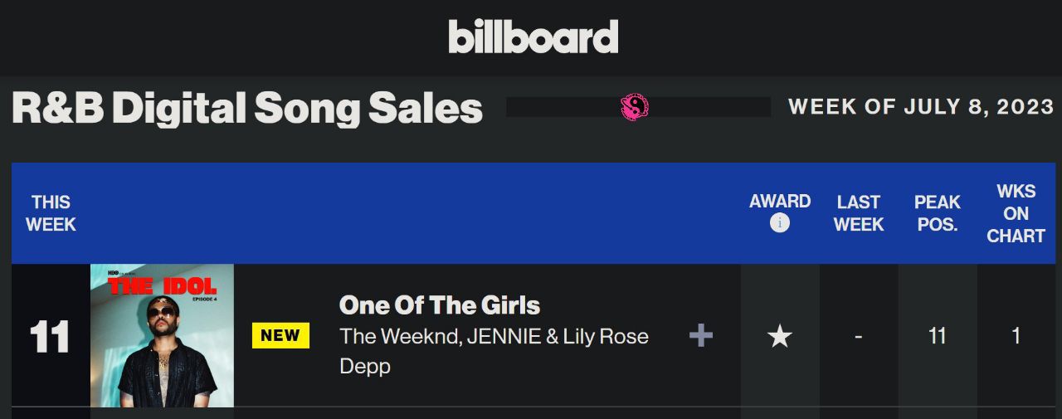This screenshot has height=419, width=1062.
Task: Click the Billboard logo
Action: (533, 37)
